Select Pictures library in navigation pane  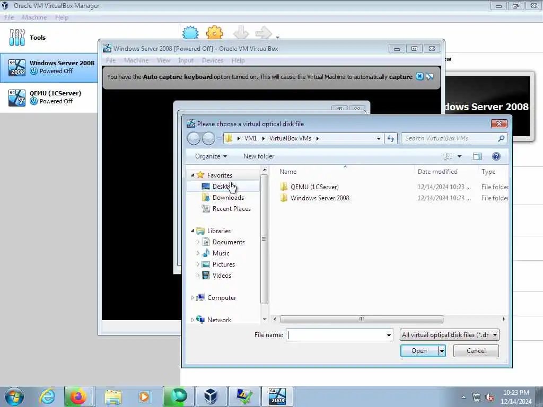pyautogui.click(x=223, y=264)
